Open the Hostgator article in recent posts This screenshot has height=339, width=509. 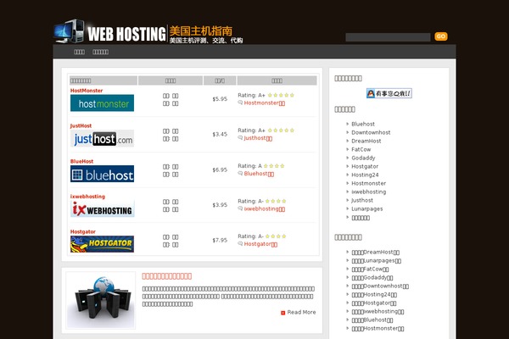(x=374, y=303)
